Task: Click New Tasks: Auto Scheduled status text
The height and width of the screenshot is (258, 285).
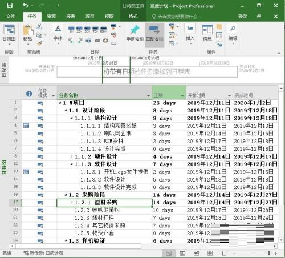Action: [x=43, y=253]
